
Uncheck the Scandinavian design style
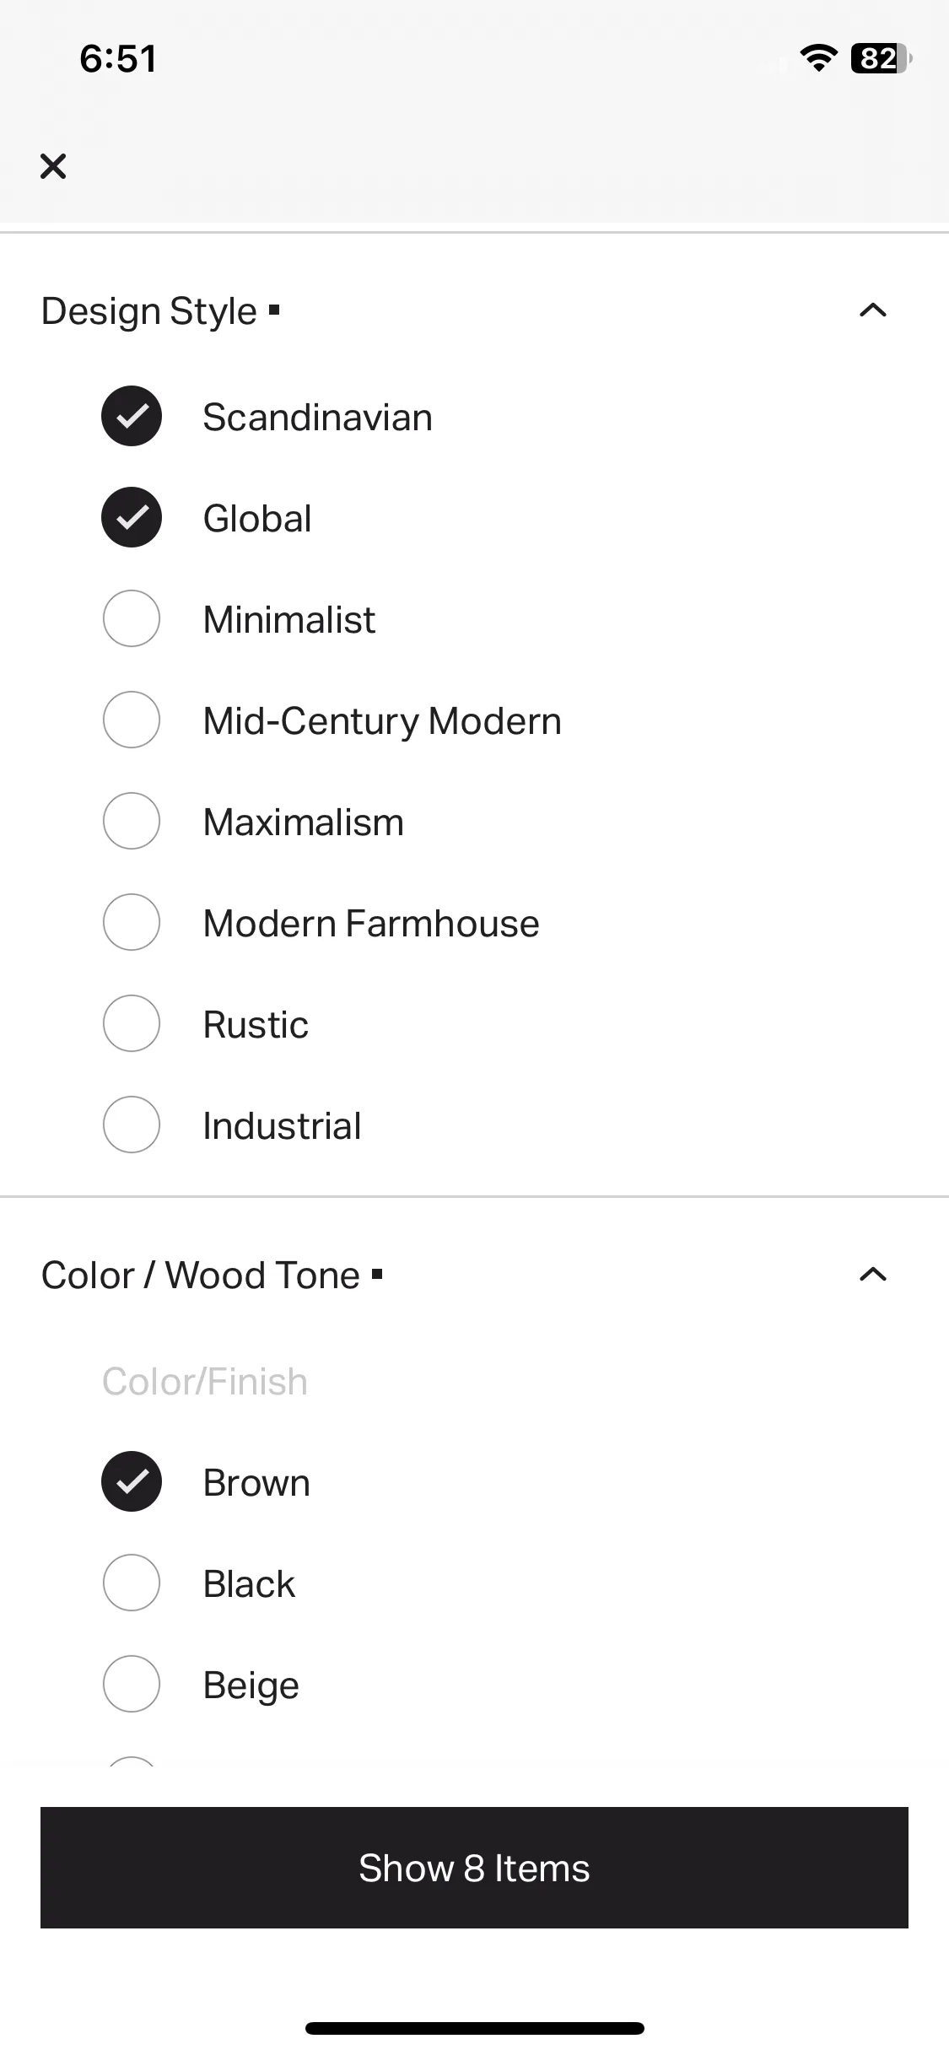click(x=132, y=416)
